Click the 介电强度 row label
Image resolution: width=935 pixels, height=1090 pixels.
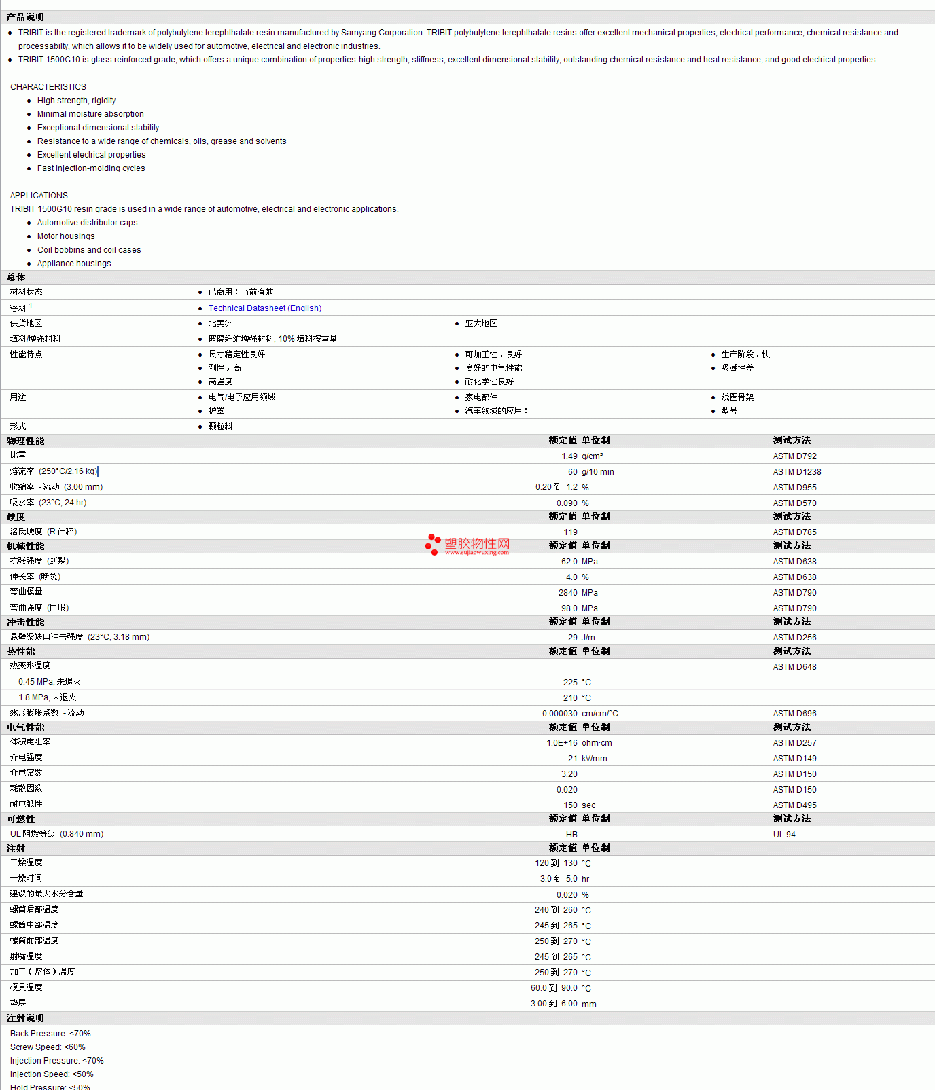coord(26,757)
